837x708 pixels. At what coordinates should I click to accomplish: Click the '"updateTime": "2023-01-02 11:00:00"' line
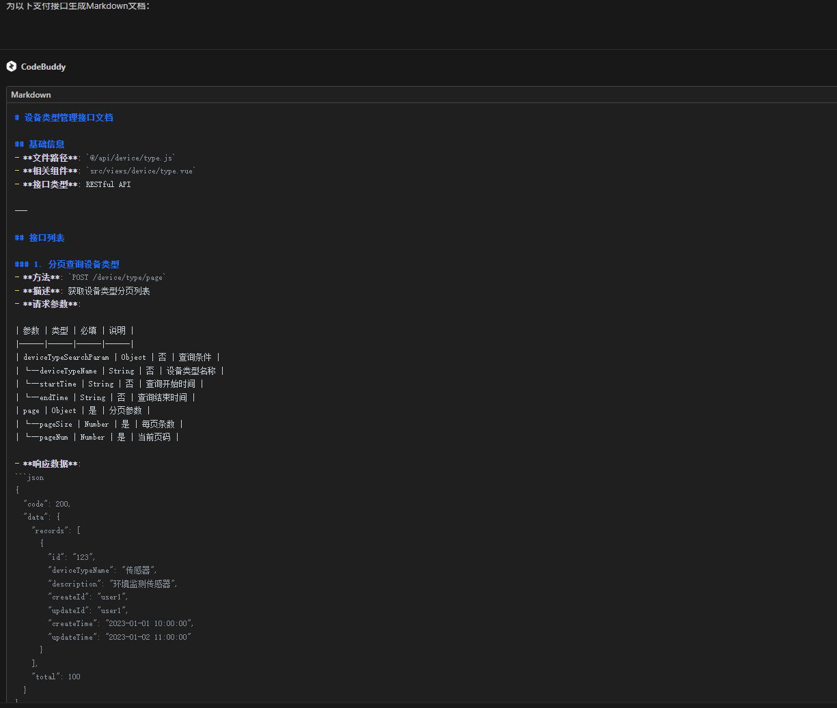(120, 637)
